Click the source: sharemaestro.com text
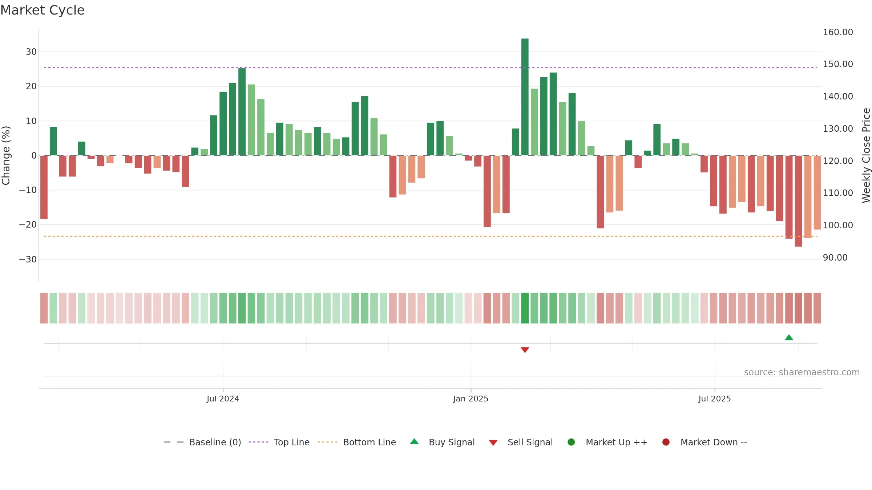872x490 pixels. pos(802,372)
